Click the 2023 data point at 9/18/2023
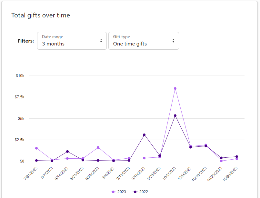The width and height of the screenshot is (260, 198). (x=144, y=158)
